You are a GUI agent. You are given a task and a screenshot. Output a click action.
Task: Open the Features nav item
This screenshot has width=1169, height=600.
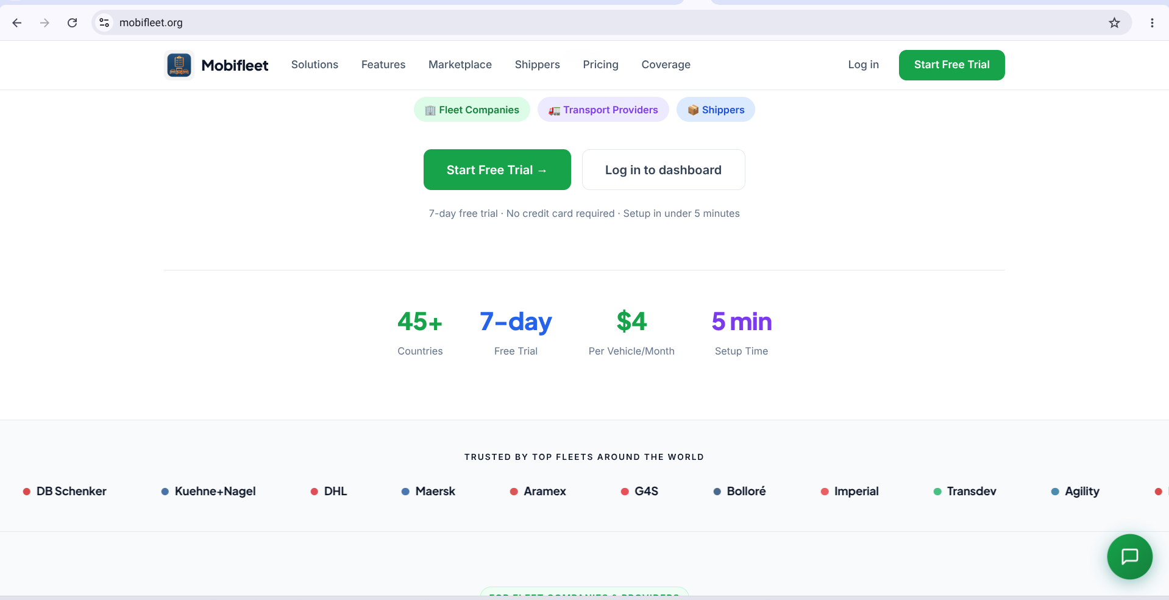[x=383, y=65]
